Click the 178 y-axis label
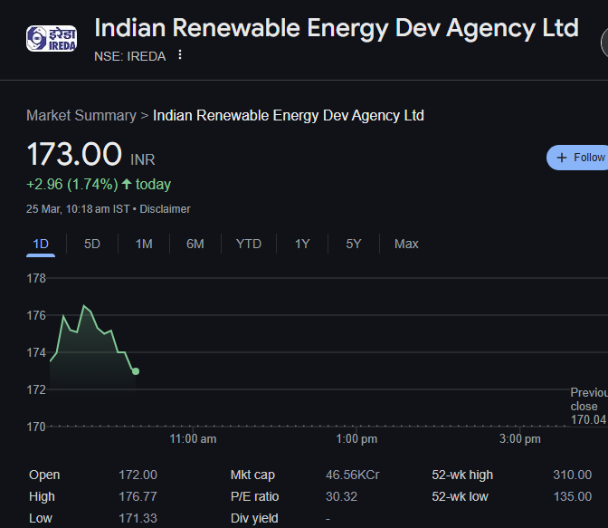 (36, 278)
